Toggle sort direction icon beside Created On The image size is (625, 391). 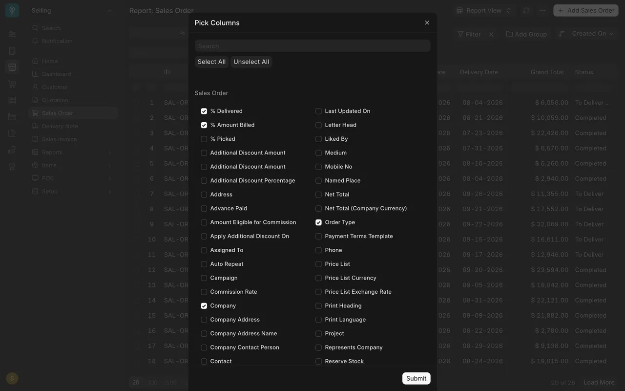tap(562, 34)
